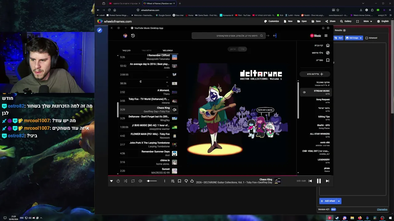Click the YouTube Music logo
The width and height of the screenshot is (394, 221).
pos(316,36)
